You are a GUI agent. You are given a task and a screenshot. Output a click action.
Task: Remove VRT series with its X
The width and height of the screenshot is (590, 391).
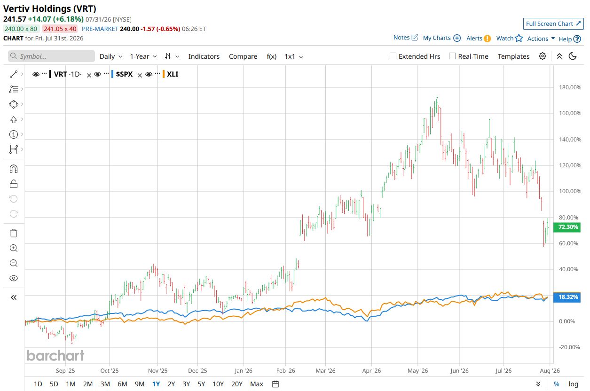click(89, 75)
